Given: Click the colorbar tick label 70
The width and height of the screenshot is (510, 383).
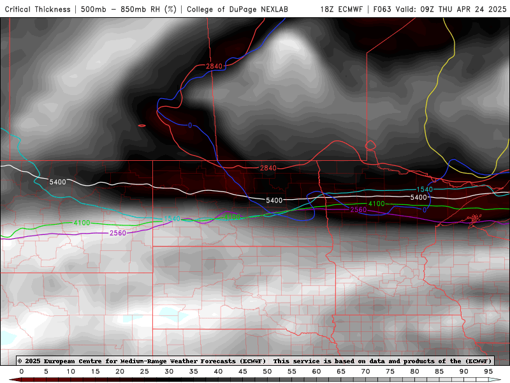Looking at the screenshot, I should click(x=365, y=372).
